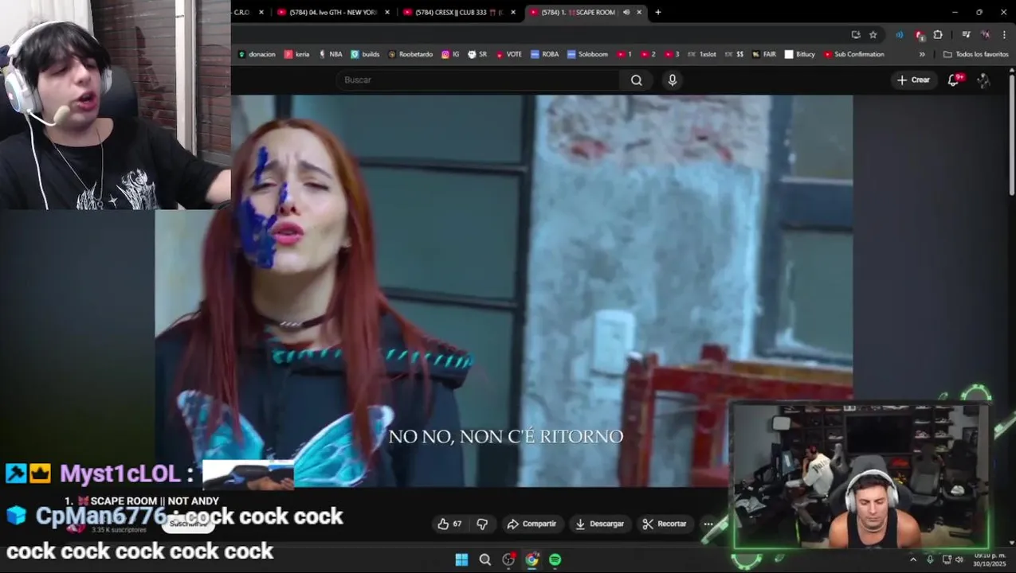Open the 1xslot bookmark
Image resolution: width=1016 pixels, height=573 pixels.
pos(701,54)
